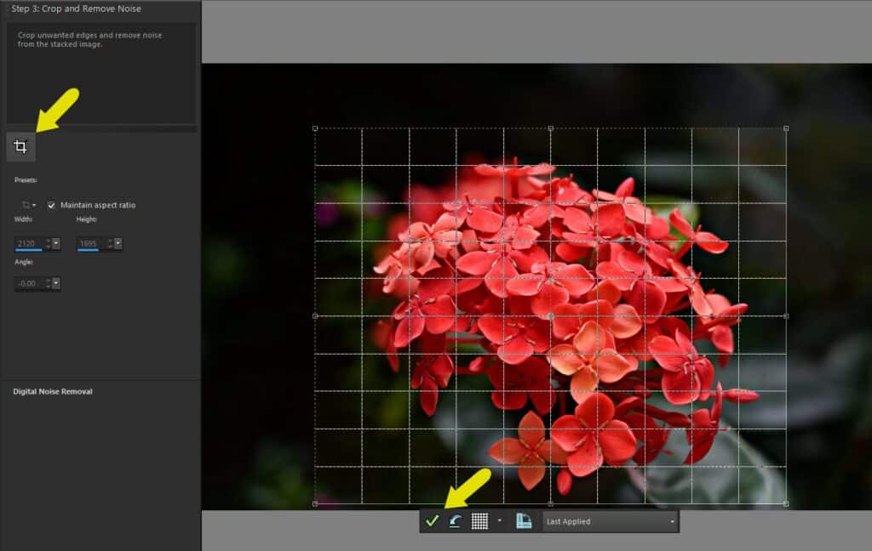The image size is (872, 551).
Task: Expand the Digital Noise Removal section
Action: click(x=53, y=391)
